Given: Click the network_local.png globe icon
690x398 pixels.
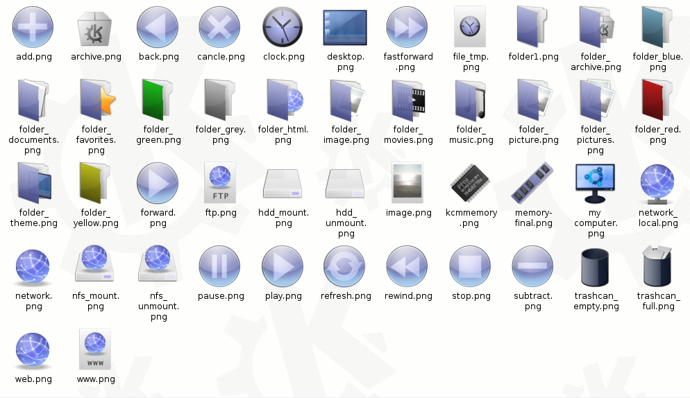Looking at the screenshot, I should (x=657, y=184).
